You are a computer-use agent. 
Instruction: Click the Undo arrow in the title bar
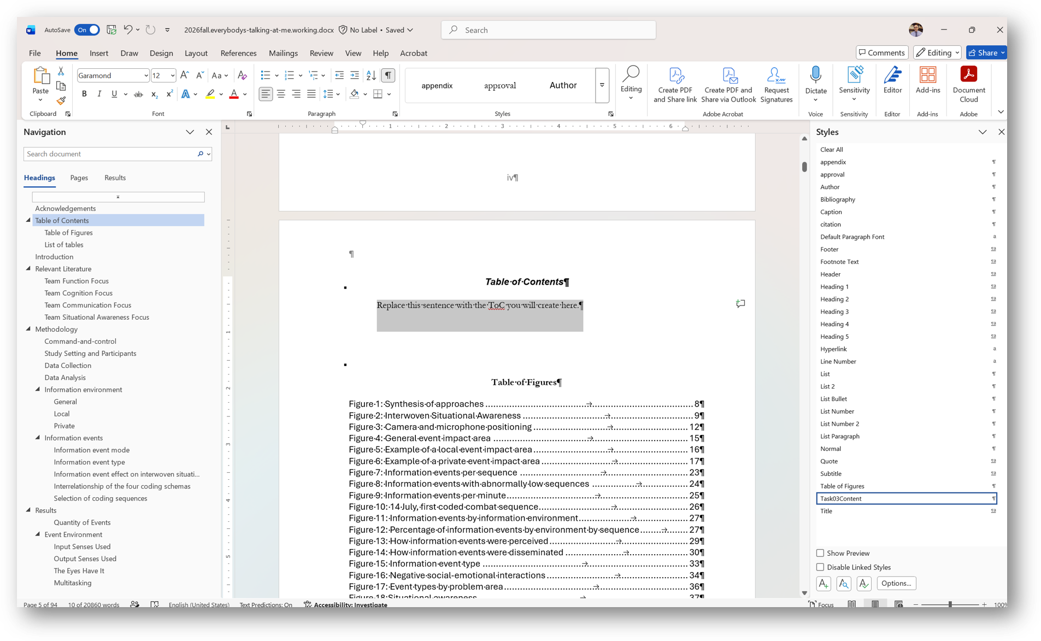click(x=128, y=30)
